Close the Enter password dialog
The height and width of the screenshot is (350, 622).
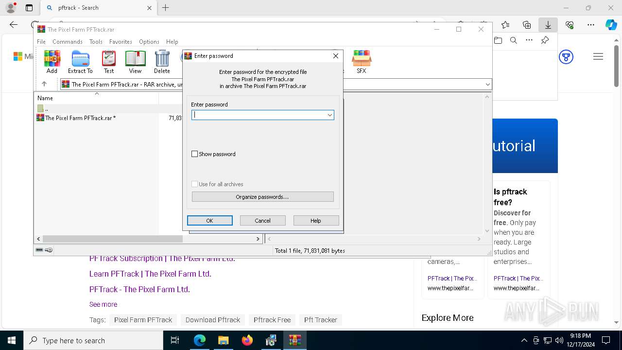click(335, 56)
